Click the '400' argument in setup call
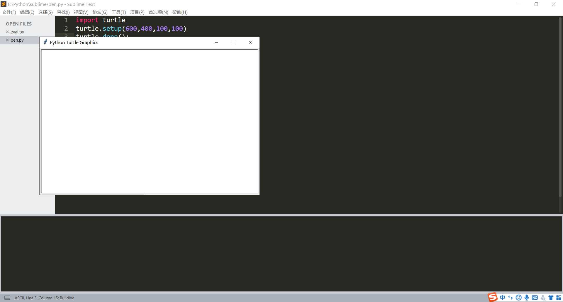Viewport: 563px width, 302px height. coord(146,28)
